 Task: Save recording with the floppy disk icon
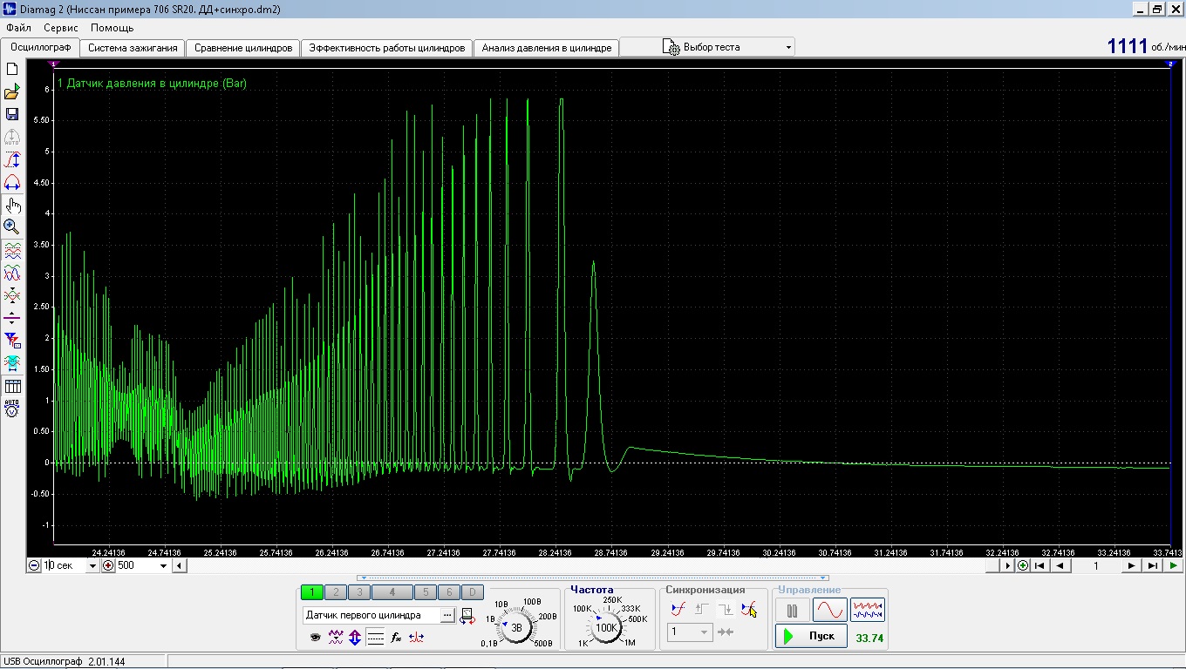[12, 114]
